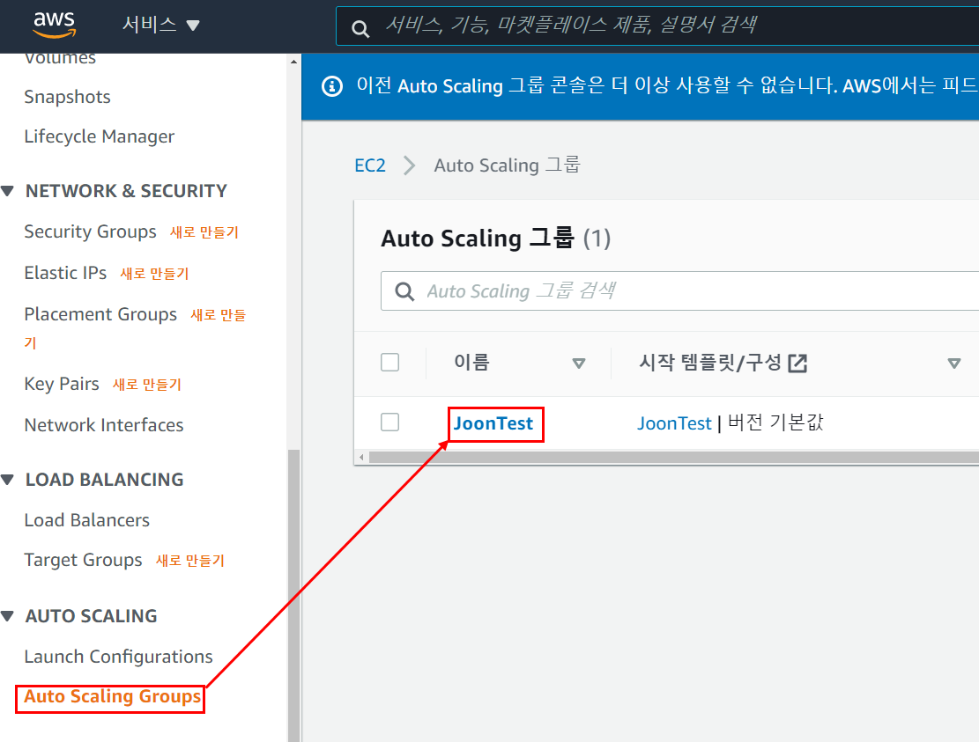Image resolution: width=979 pixels, height=742 pixels.
Task: Open Launch Configurations in the sidebar
Action: coord(119,657)
